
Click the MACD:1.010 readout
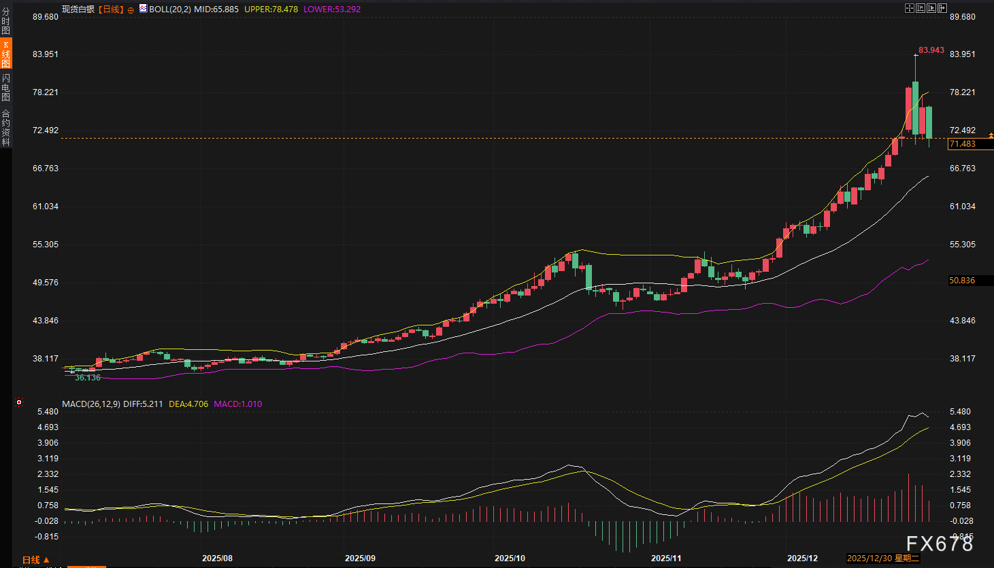238,404
